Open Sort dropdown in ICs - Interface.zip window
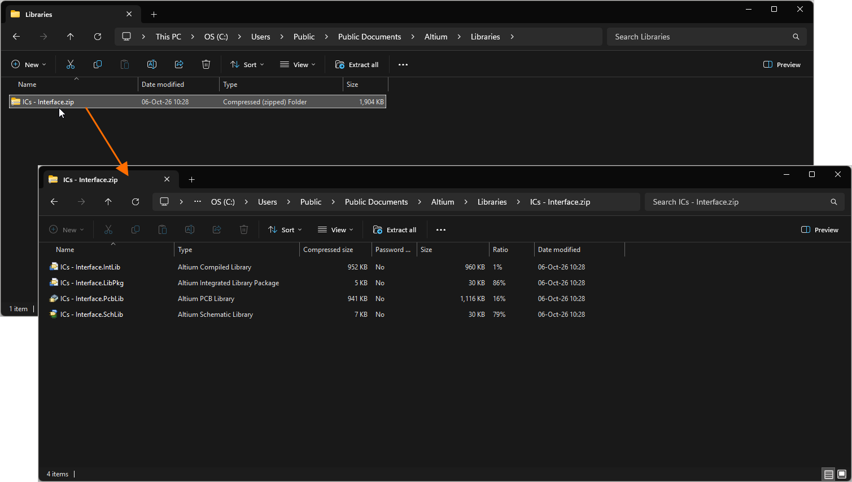Image resolution: width=852 pixels, height=482 pixels. 285,230
